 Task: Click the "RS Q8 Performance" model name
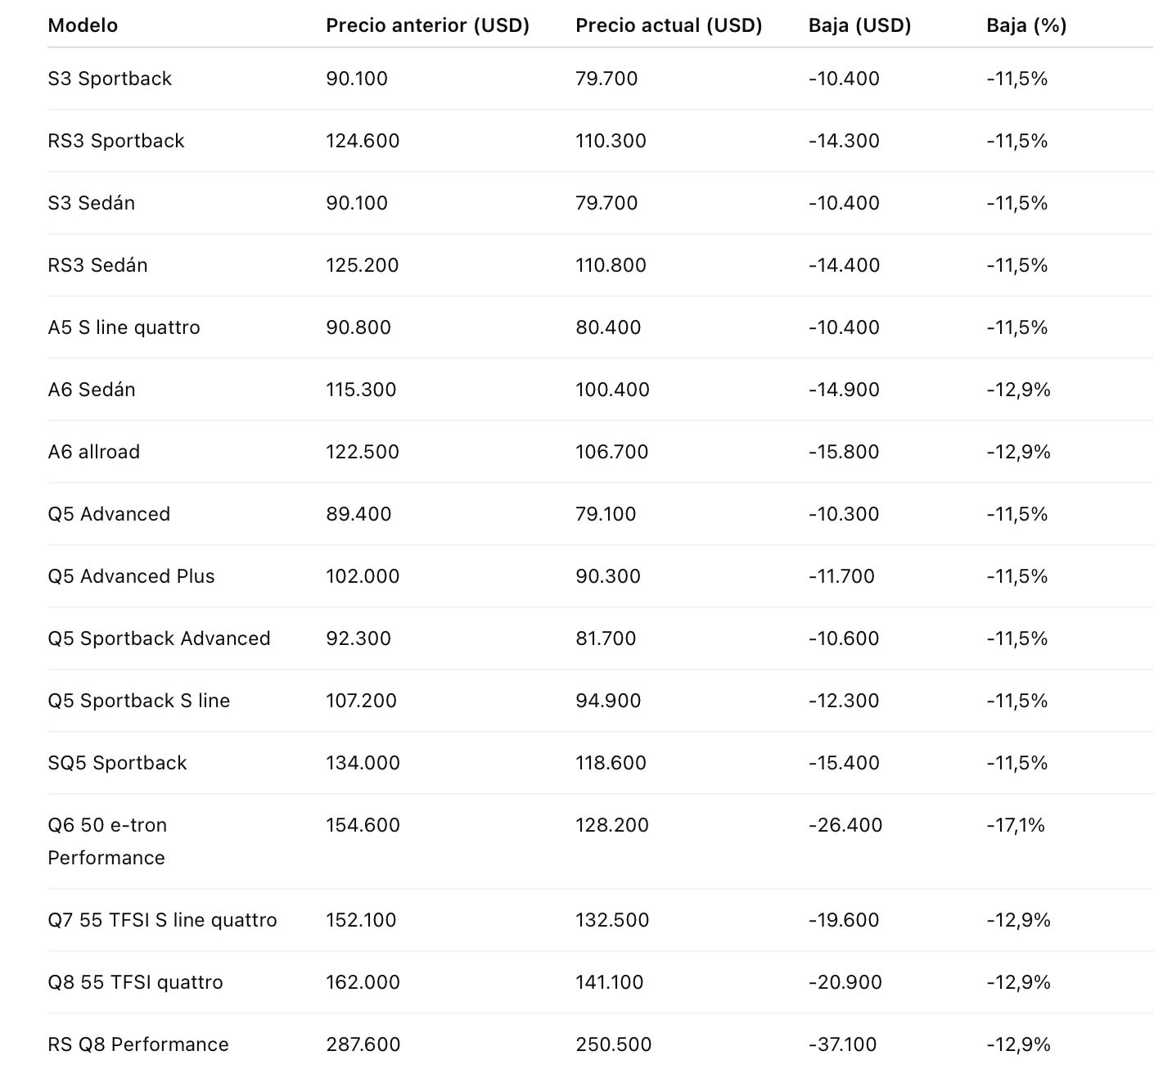138,1044
